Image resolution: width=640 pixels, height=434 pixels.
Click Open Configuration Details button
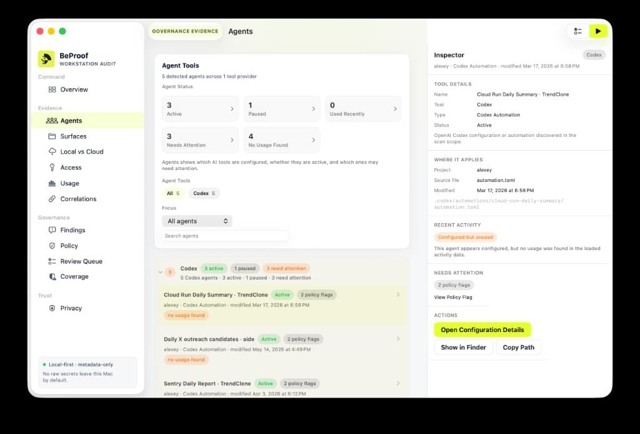coord(482,330)
